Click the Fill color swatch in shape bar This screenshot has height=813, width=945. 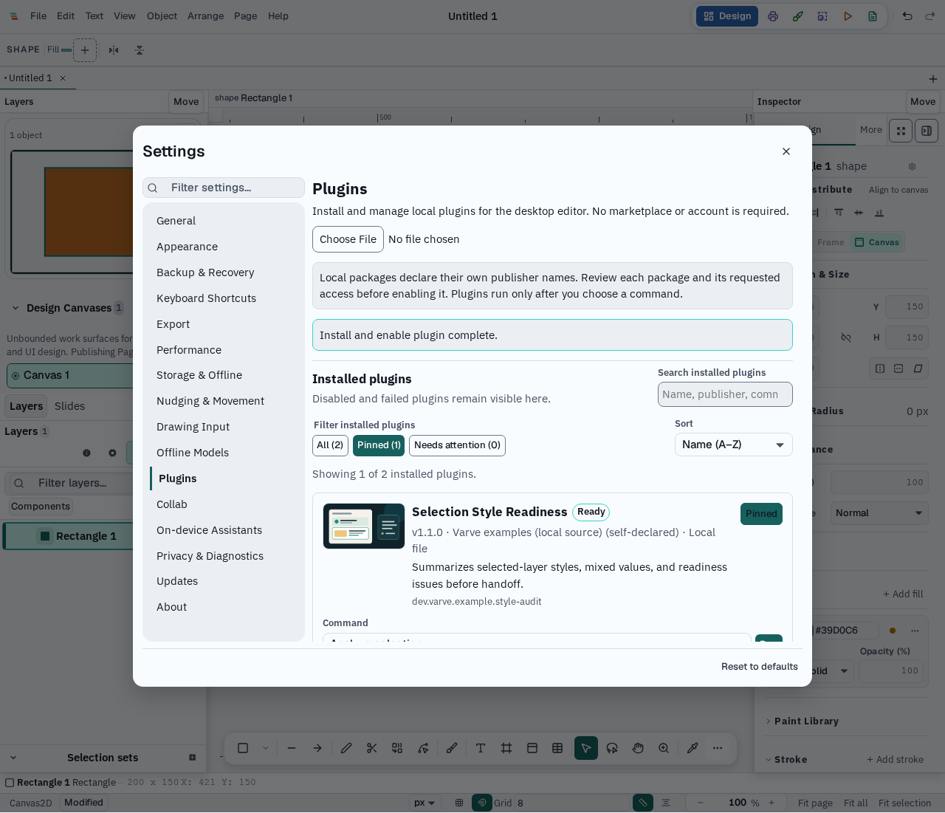(x=66, y=50)
